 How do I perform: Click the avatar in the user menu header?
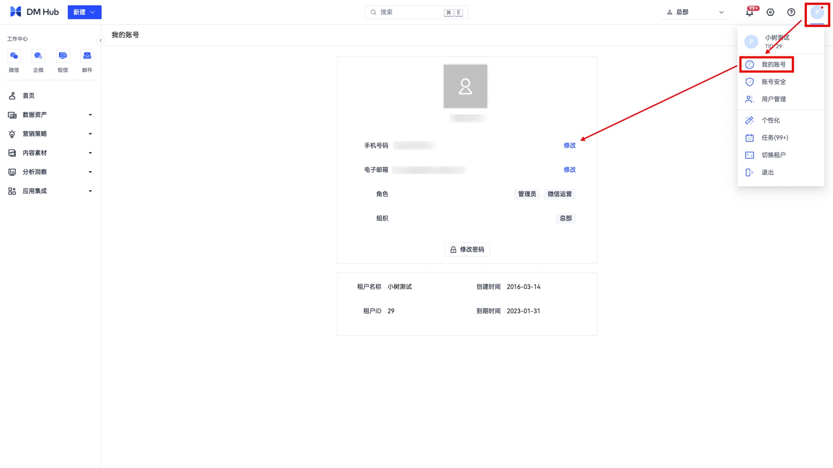point(751,42)
